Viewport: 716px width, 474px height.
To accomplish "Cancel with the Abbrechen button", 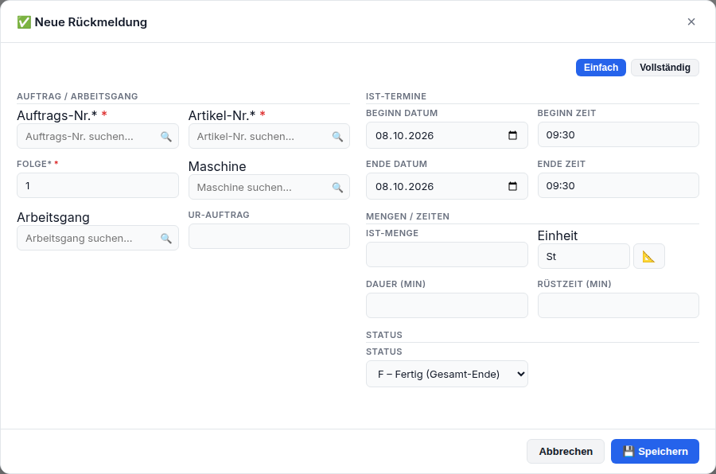I will pos(566,451).
